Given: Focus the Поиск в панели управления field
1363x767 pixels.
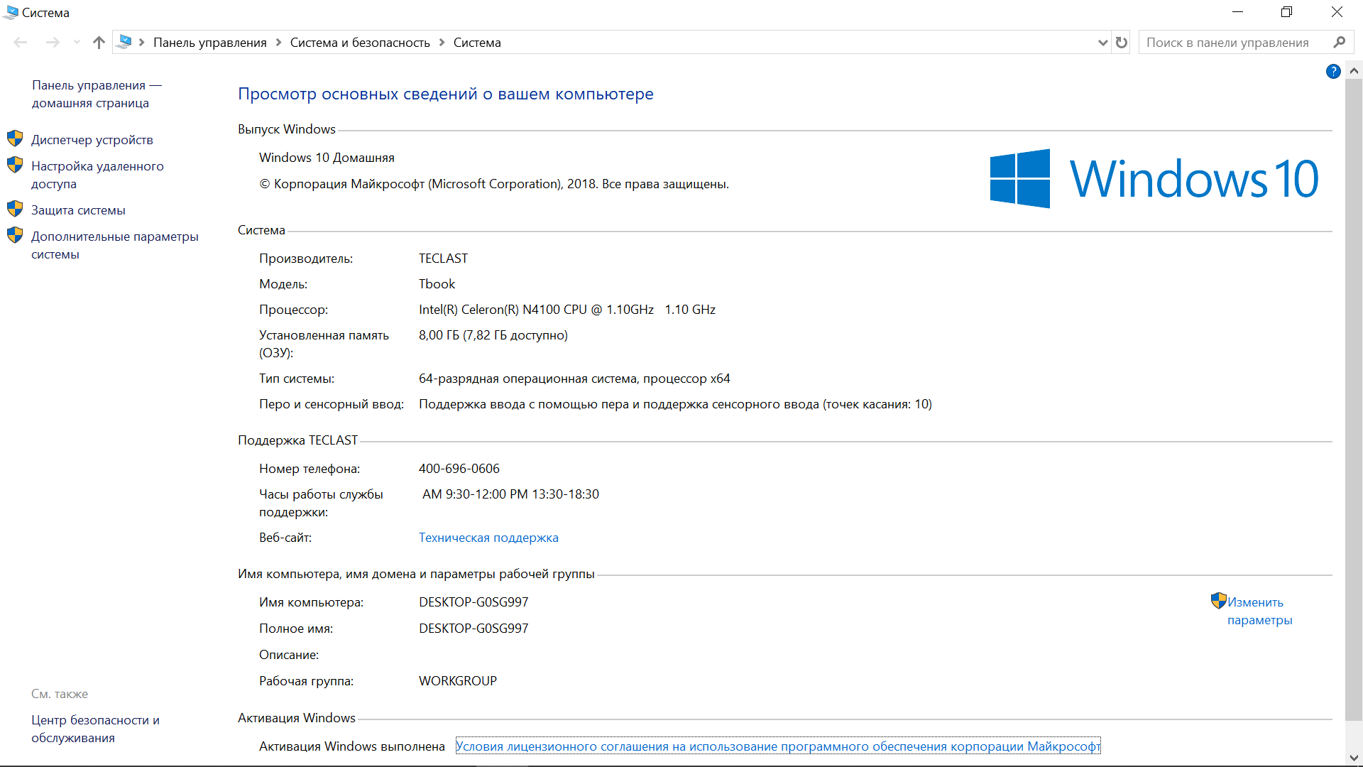Looking at the screenshot, I should pos(1235,43).
